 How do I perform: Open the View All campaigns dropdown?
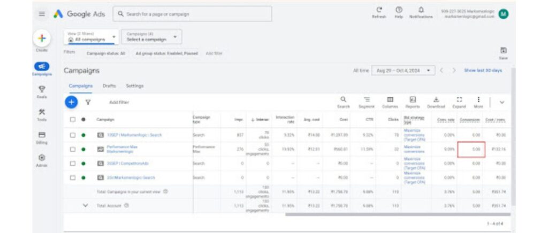click(x=91, y=37)
